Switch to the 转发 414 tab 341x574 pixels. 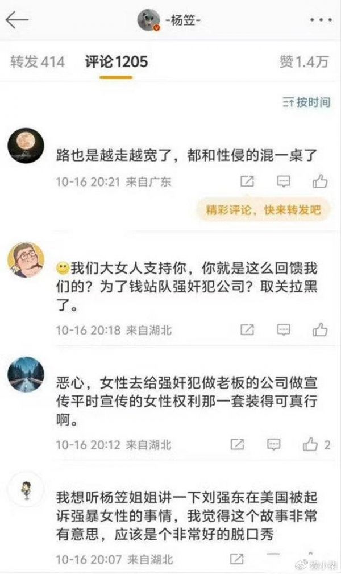pyautogui.click(x=38, y=61)
